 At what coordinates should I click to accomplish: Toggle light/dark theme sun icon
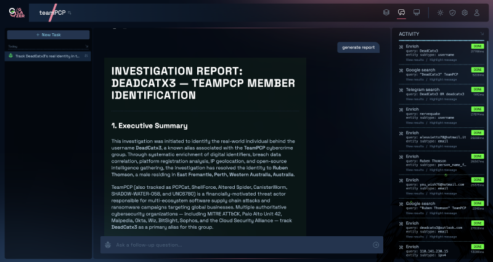point(440,13)
